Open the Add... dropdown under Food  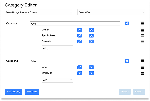(57, 48)
